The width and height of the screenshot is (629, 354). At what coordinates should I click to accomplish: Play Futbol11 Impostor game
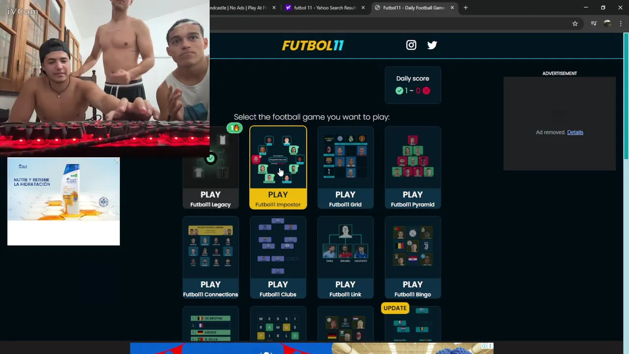[x=278, y=168]
